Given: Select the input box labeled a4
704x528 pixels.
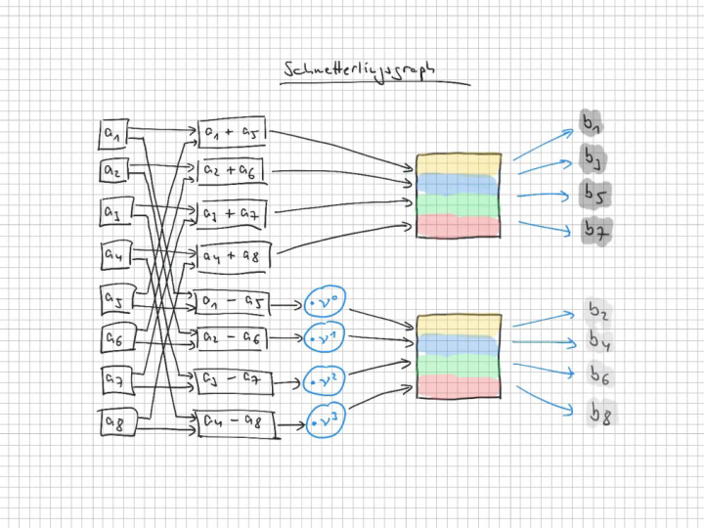Looking at the screenshot, I should point(116,255).
